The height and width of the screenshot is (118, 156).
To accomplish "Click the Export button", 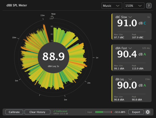I will tap(136, 112).
